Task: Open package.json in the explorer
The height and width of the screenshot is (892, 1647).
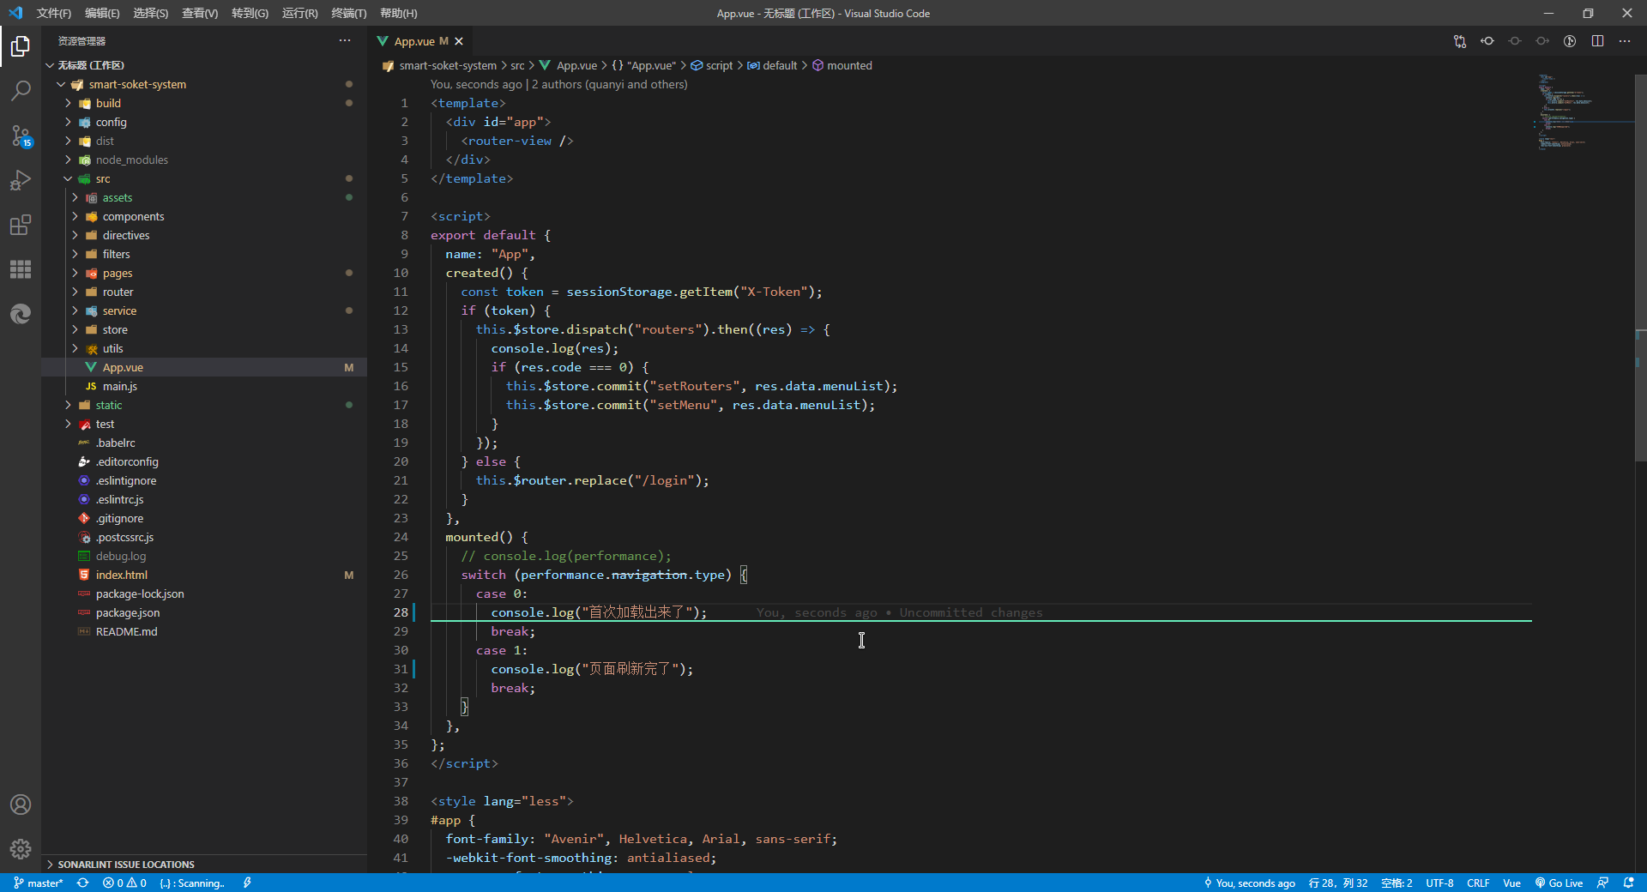Action: click(x=204, y=612)
